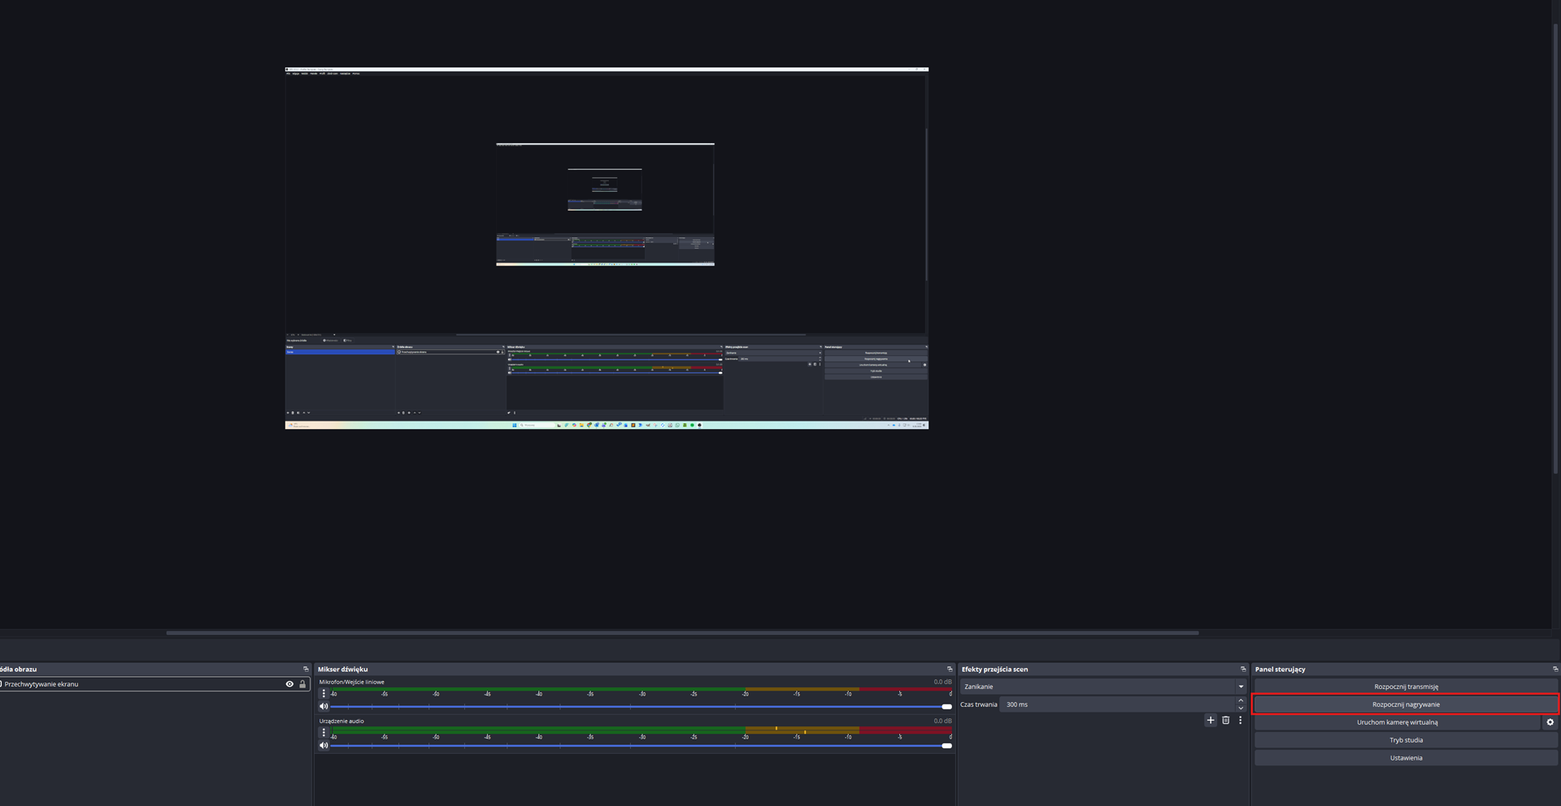Screen dimensions: 1561x806
Task: Click the Mikrofon volume slider handle
Action: 946,707
